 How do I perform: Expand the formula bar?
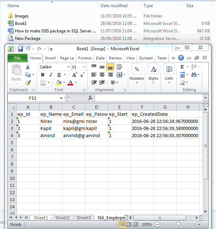[205, 98]
